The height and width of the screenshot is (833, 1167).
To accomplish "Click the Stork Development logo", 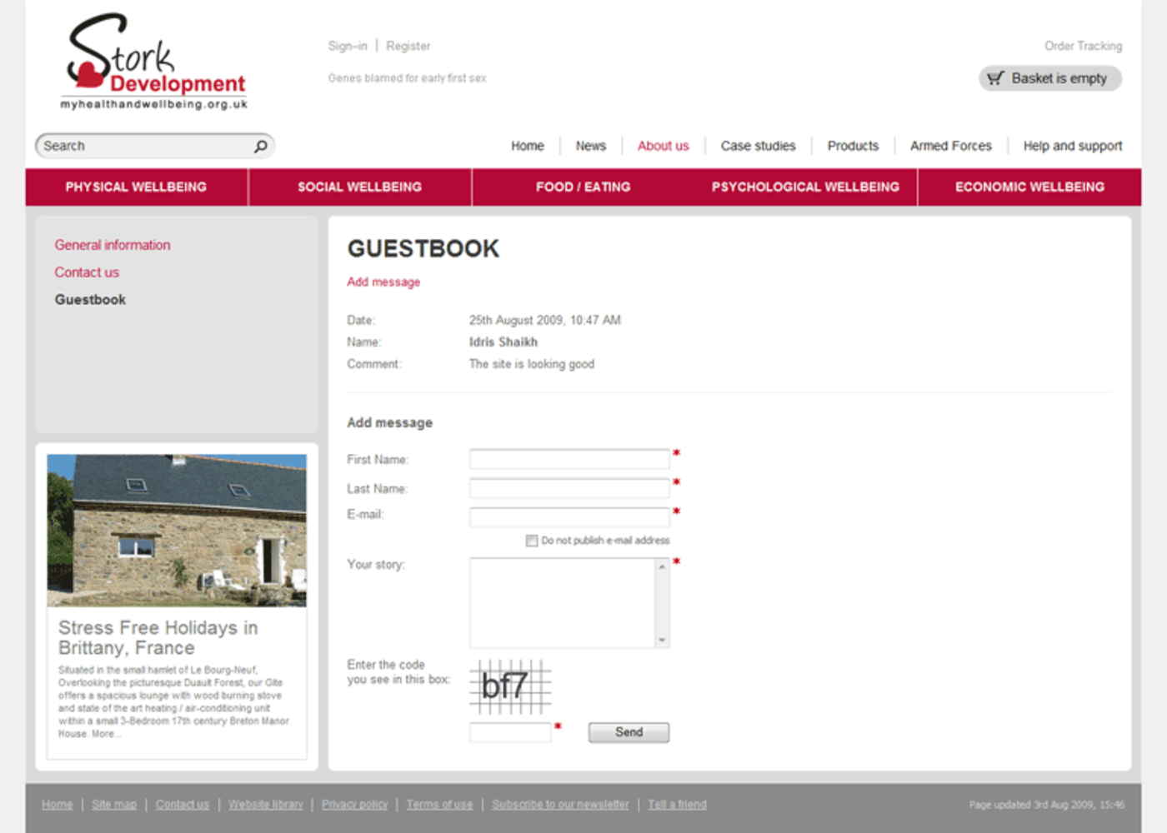I will pos(155,62).
